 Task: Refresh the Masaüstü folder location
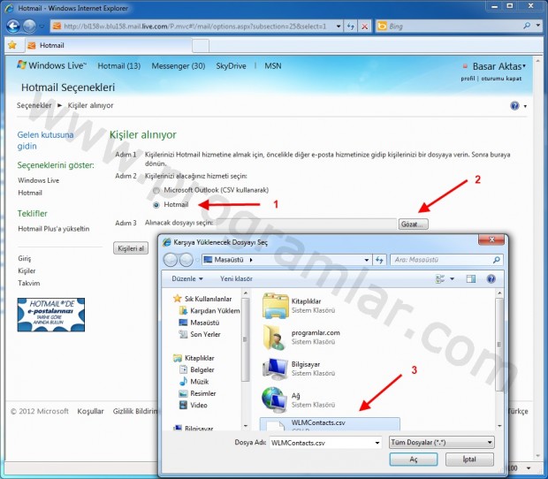[x=379, y=260]
